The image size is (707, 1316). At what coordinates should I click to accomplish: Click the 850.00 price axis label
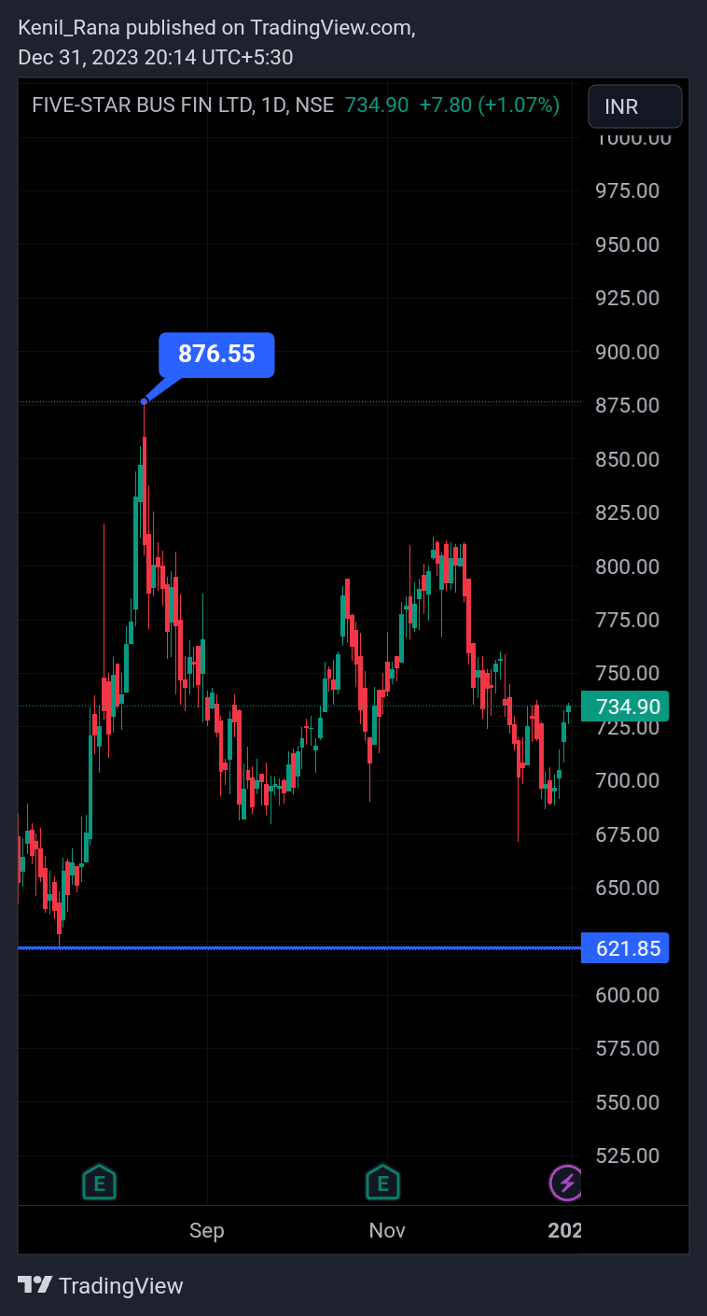pos(628,459)
